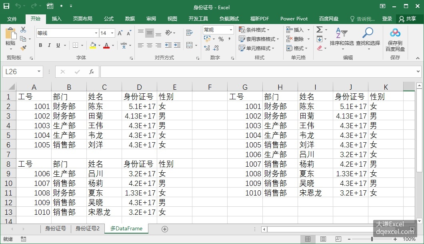The width and height of the screenshot is (424, 244).
Task: Align text right
Action: tap(158, 45)
